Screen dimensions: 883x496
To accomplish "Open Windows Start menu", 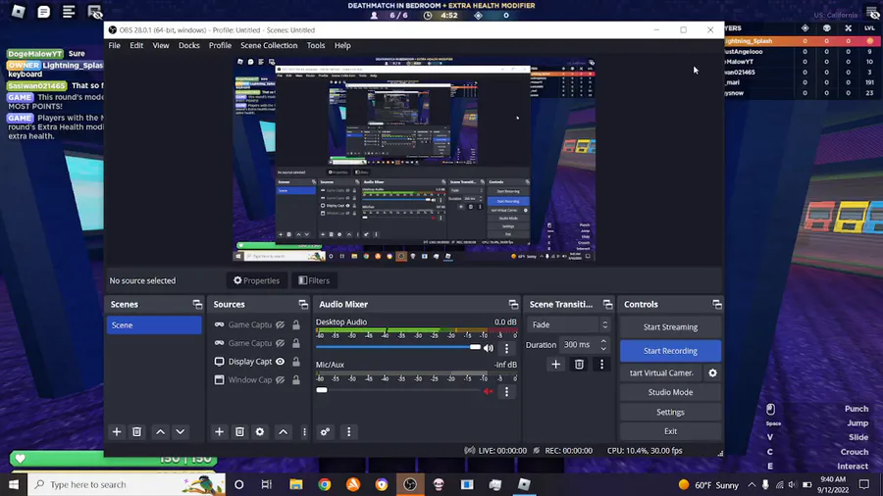I will click(14, 484).
